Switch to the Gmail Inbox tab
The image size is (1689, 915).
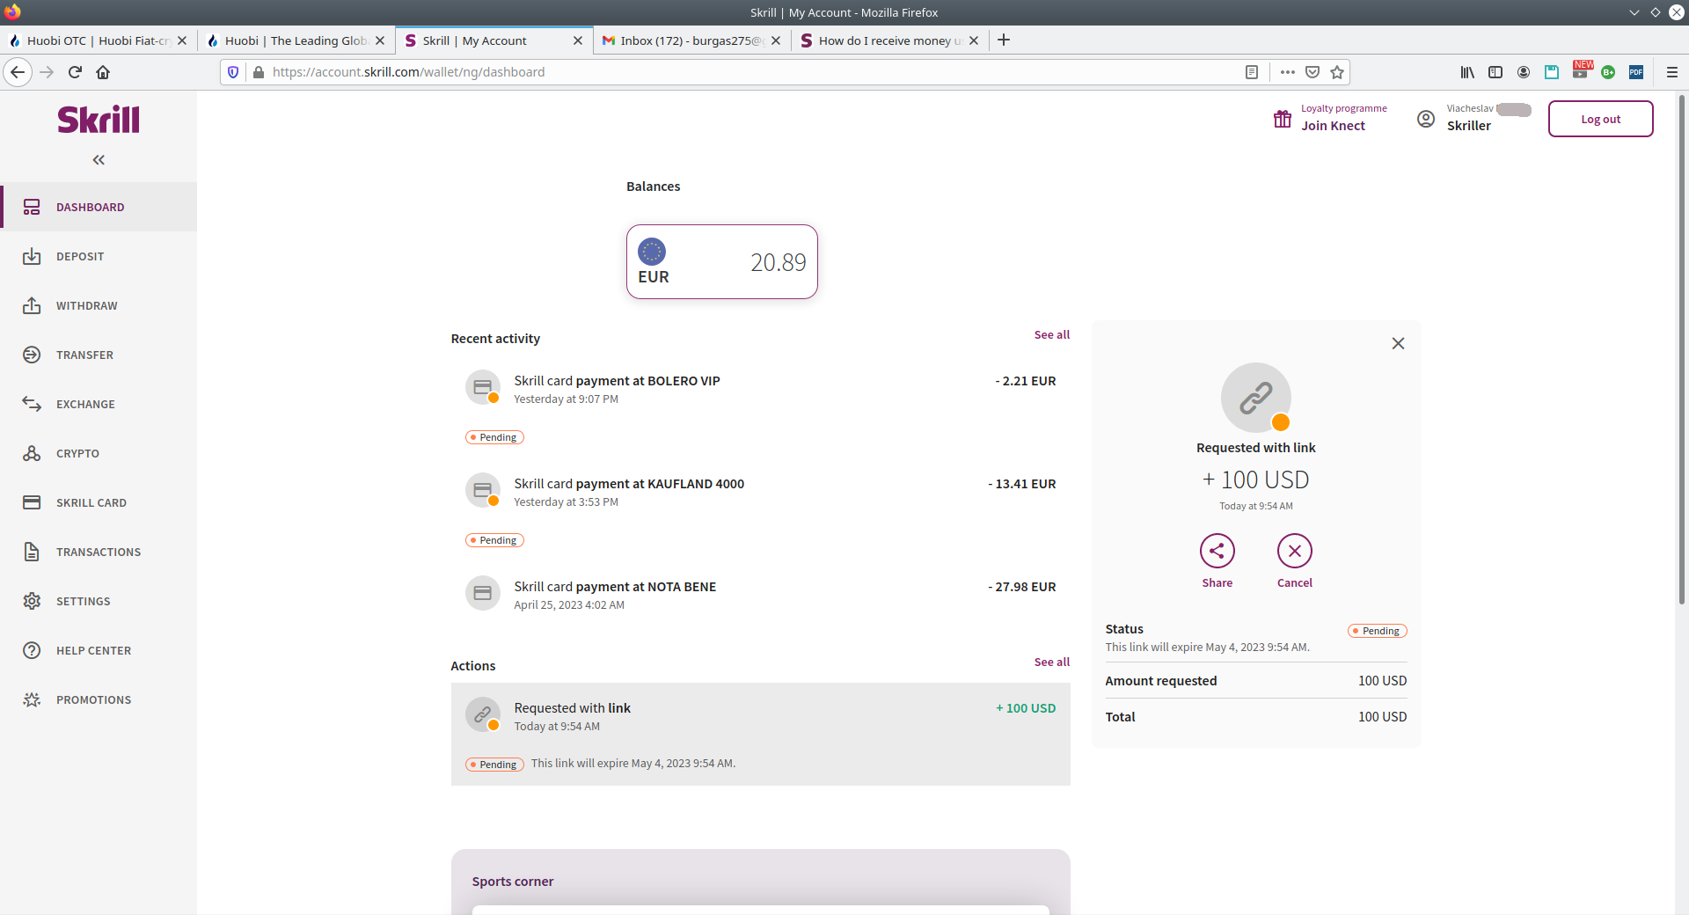(x=692, y=40)
